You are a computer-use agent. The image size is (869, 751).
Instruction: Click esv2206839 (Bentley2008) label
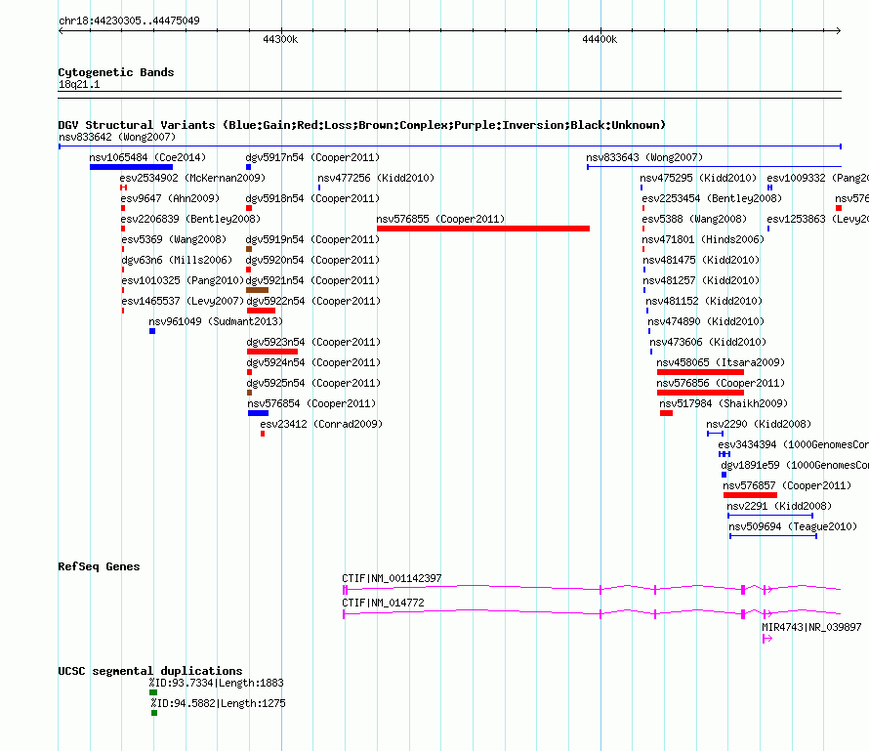(190, 219)
